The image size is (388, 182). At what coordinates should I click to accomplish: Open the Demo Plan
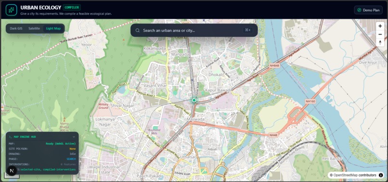[368, 10]
